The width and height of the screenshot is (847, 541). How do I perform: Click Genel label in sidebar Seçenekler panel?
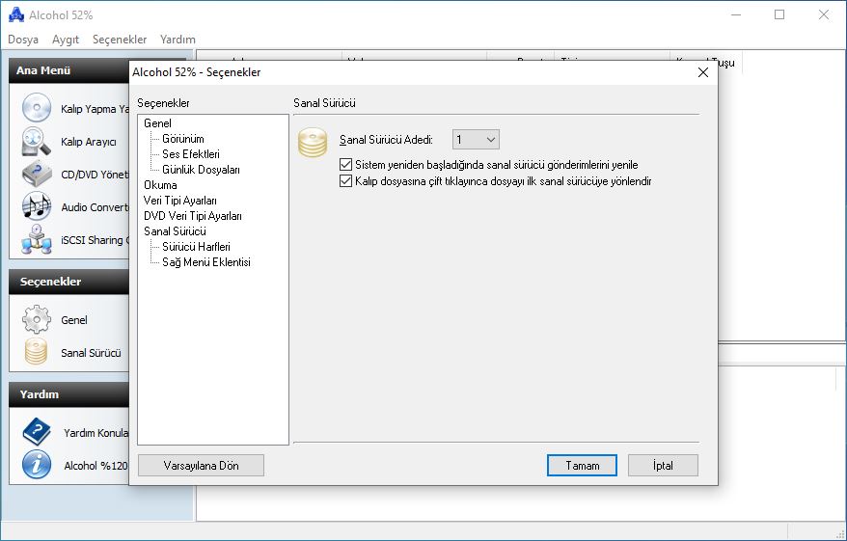pos(74,320)
